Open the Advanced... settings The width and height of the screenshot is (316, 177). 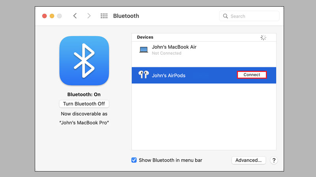coord(248,160)
